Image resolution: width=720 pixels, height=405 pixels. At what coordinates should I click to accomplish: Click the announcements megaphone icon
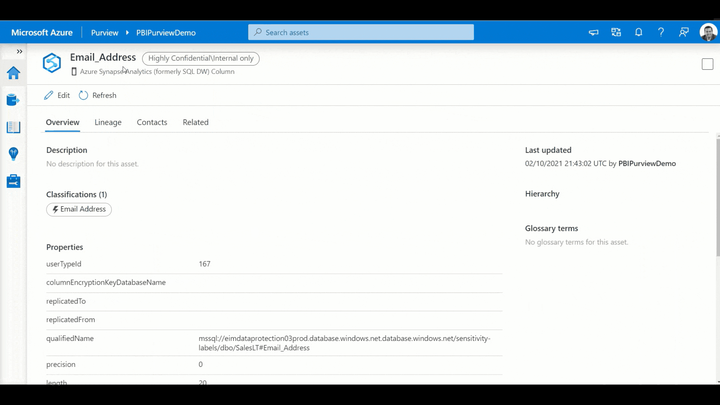click(x=594, y=32)
